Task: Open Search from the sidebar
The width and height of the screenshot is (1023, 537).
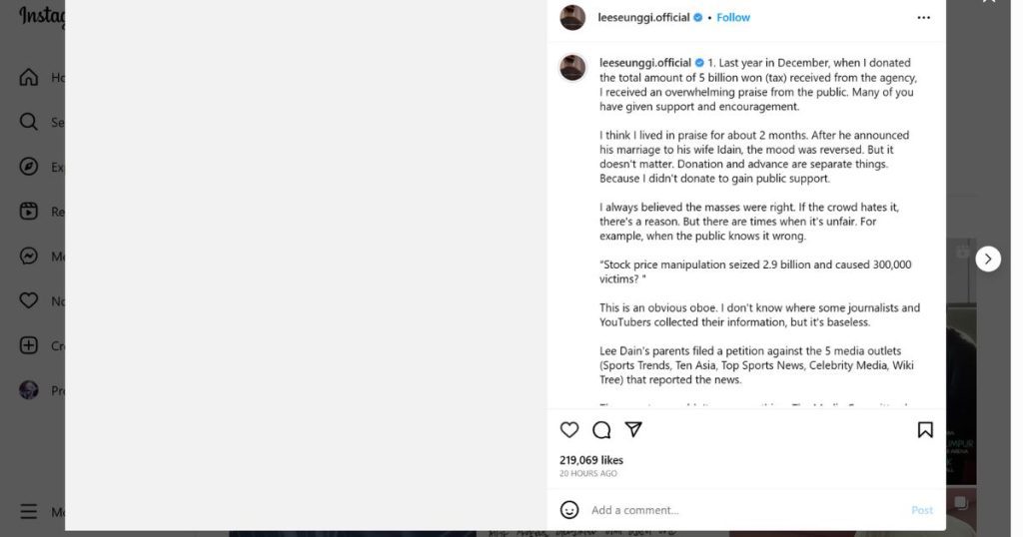Action: click(29, 122)
